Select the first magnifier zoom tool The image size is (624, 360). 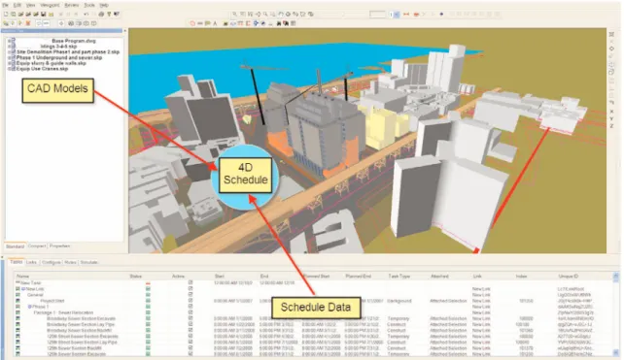(x=235, y=15)
